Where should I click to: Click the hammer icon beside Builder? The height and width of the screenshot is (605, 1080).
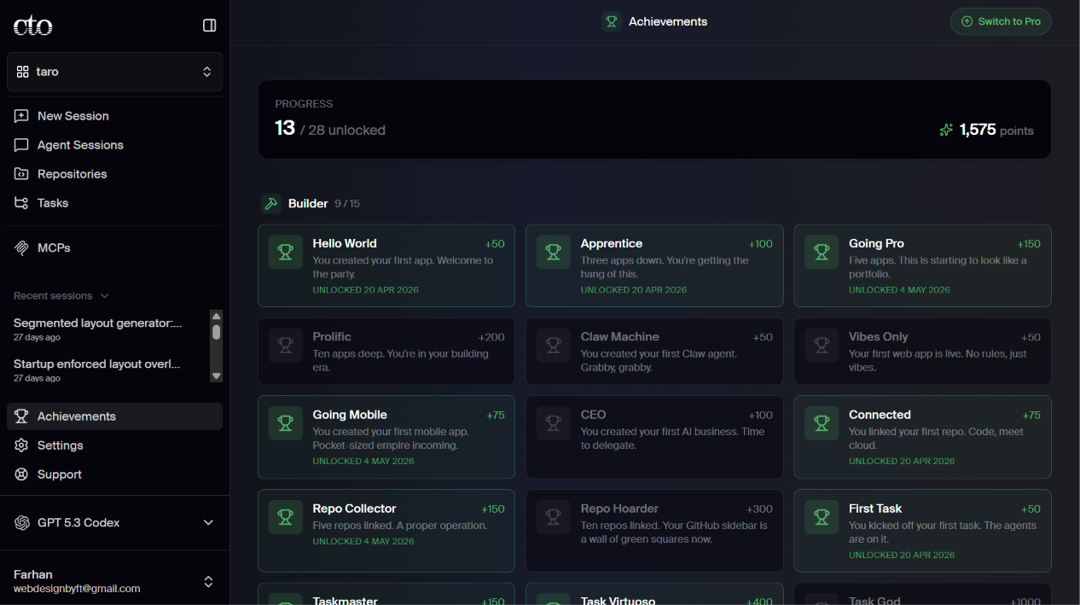click(x=271, y=203)
